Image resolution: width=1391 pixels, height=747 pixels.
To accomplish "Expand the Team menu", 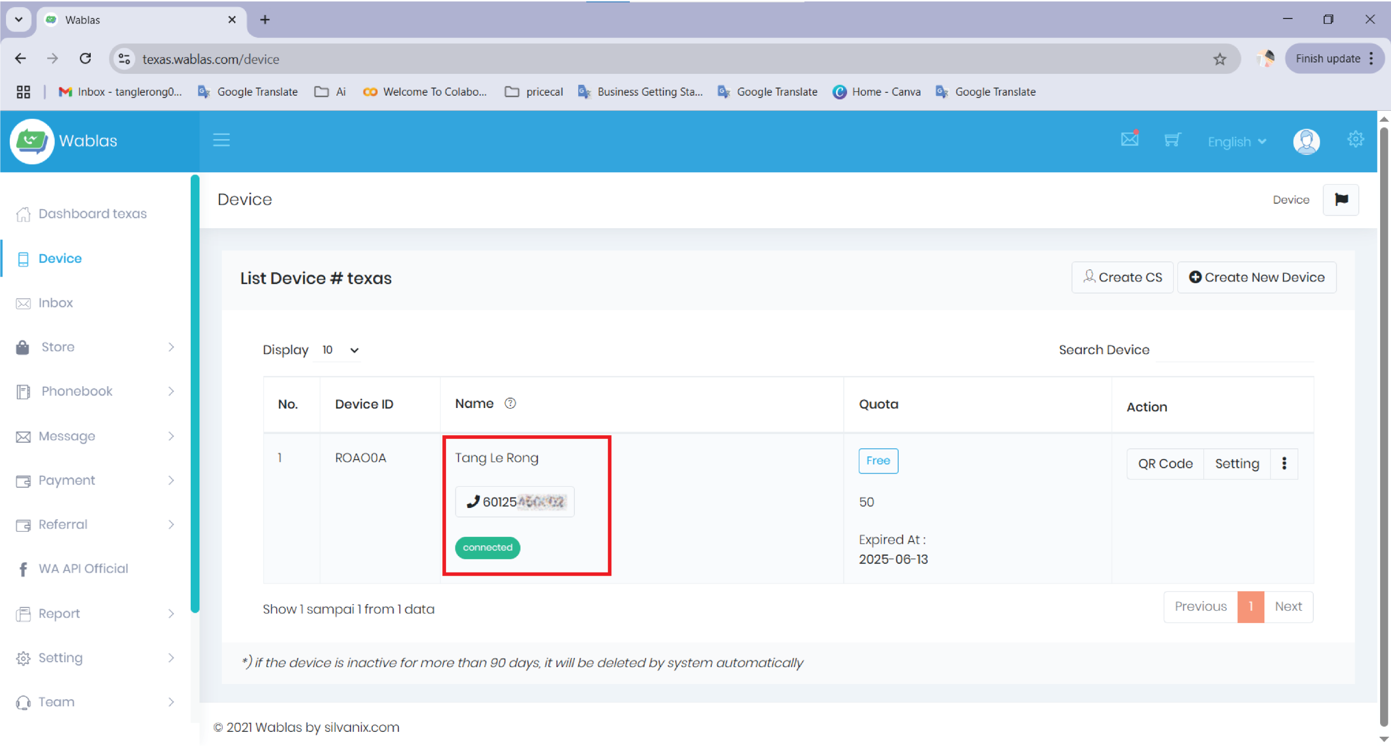I will [96, 702].
